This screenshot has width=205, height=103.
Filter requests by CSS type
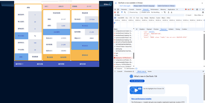[x=131, y=18]
